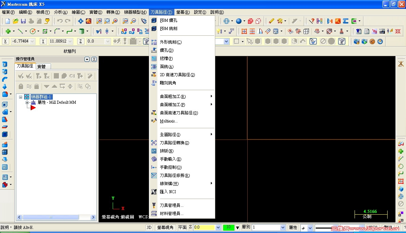The width and height of the screenshot is (406, 233).
Task: Click the Solid shell icon in left sidebar
Action: click(5, 104)
